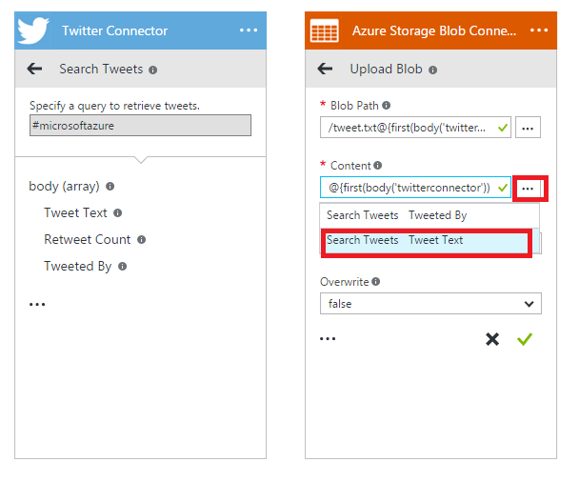The height and width of the screenshot is (482, 579).
Task: Show info icon next to Blob Path
Action: (387, 106)
